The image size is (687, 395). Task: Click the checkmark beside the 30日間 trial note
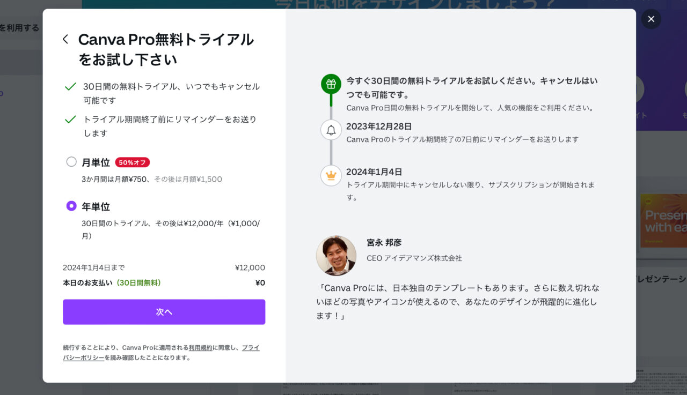point(70,86)
